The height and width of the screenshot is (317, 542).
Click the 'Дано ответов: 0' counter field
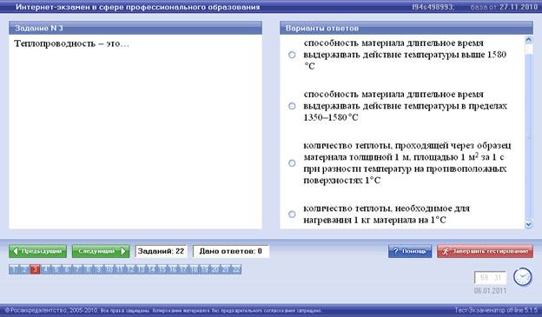230,251
